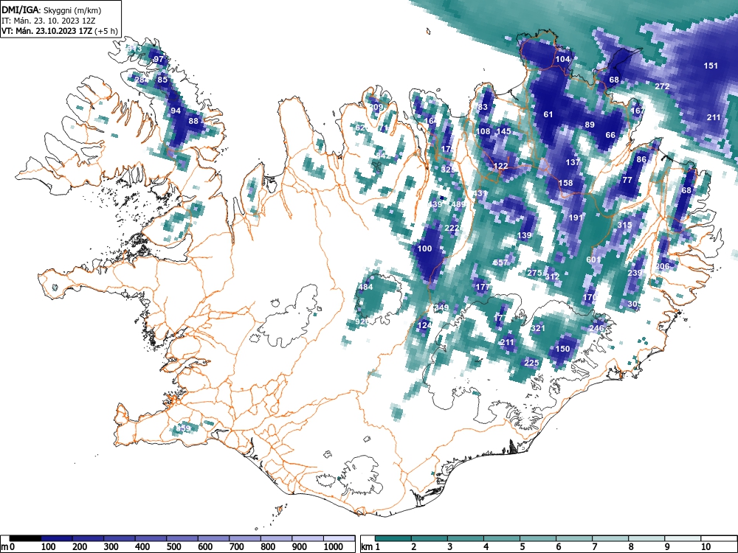Click the '7' label on the km legend
This screenshot has height=553, width=738.
tap(594, 547)
